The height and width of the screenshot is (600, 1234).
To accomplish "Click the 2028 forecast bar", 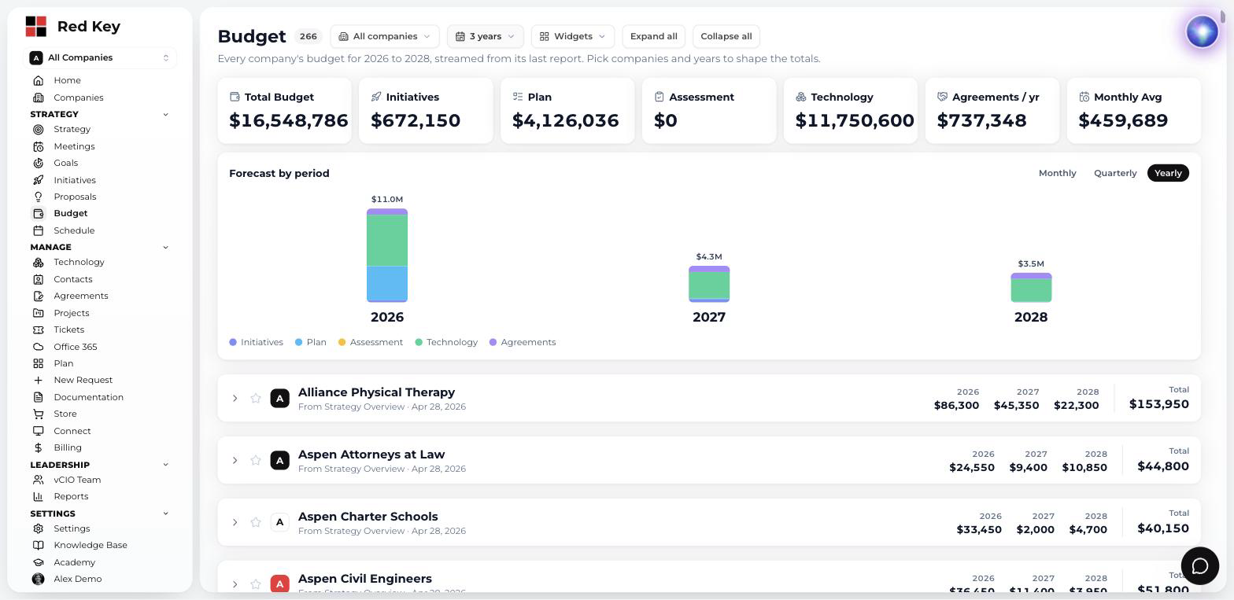I will click(x=1031, y=288).
